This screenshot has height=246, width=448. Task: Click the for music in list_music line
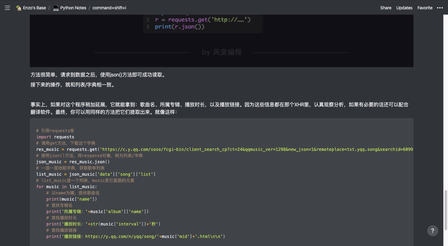(x=66, y=187)
